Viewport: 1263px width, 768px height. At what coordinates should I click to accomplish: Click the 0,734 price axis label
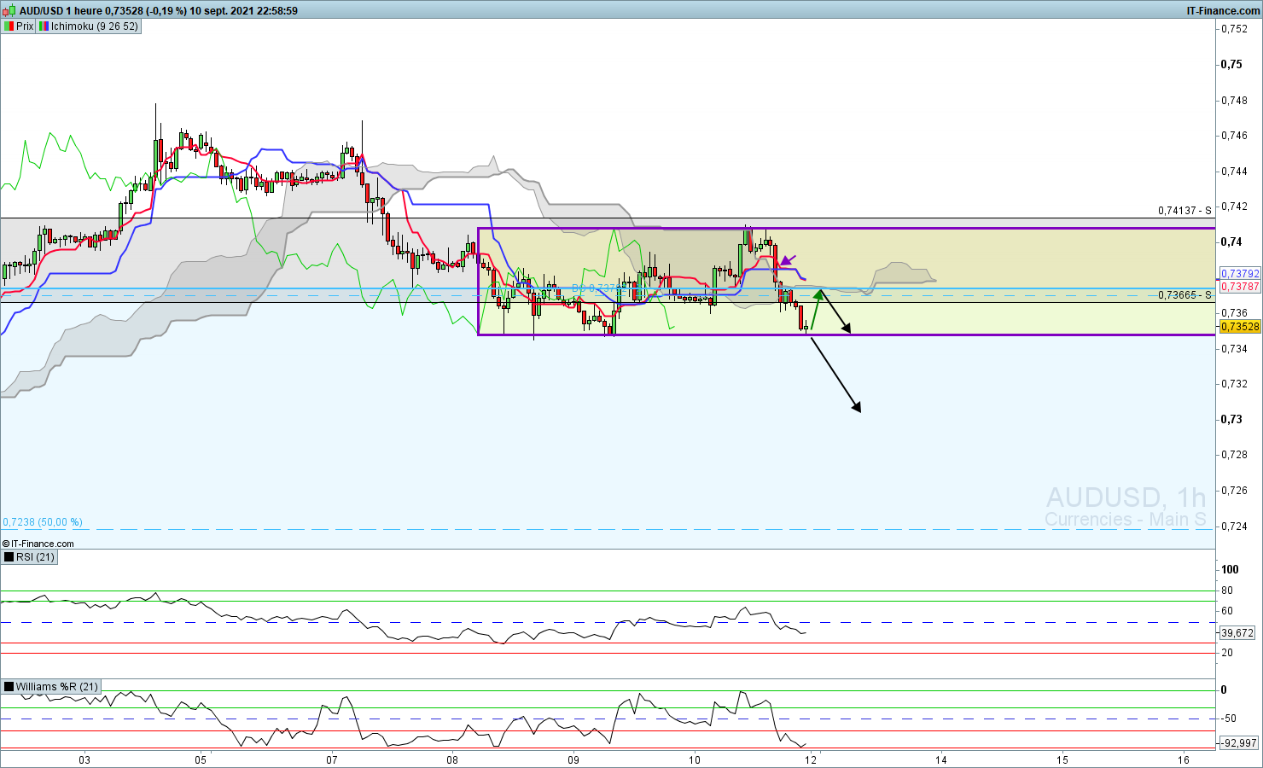pos(1234,349)
